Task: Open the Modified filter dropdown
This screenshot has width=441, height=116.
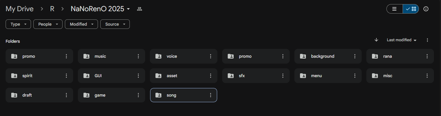Action: pyautogui.click(x=81, y=24)
